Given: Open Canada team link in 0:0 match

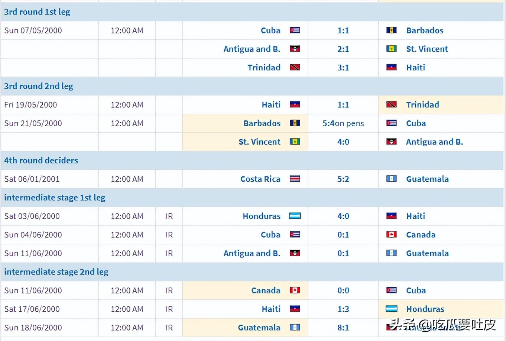Looking at the screenshot, I should pyautogui.click(x=266, y=290).
